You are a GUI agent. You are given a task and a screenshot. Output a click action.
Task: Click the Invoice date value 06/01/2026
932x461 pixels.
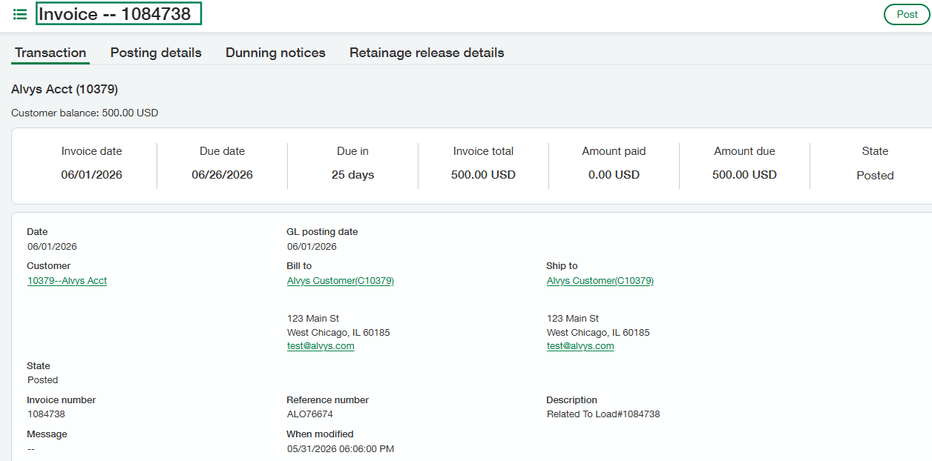92,176
